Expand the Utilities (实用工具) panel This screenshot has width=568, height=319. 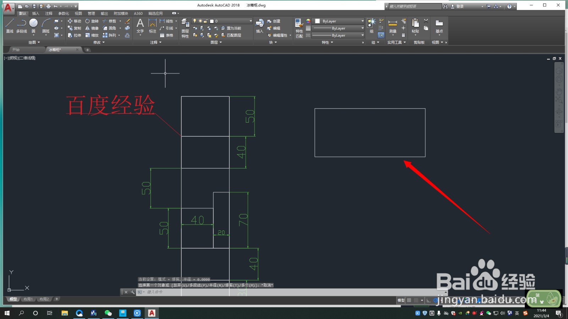397,42
